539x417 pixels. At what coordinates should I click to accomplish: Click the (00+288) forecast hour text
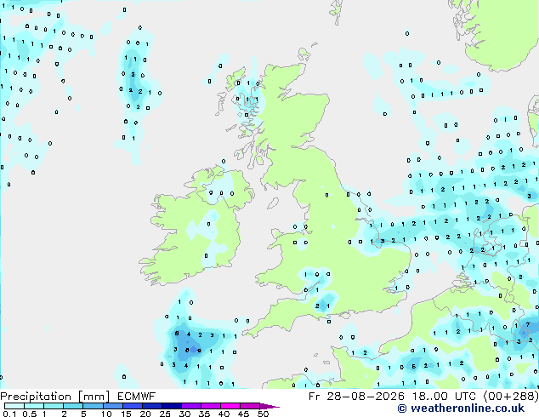(511, 397)
